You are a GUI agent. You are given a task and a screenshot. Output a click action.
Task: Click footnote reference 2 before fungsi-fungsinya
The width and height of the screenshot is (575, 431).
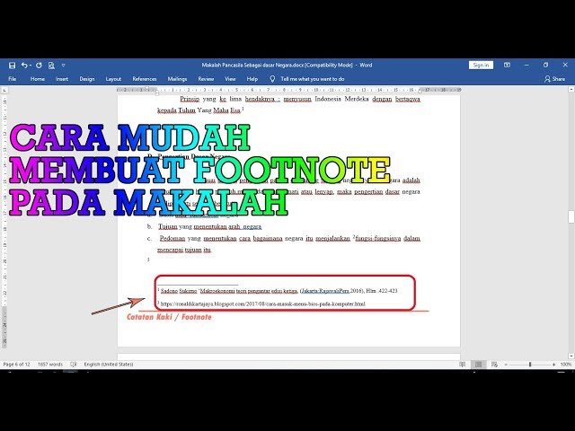354,237
